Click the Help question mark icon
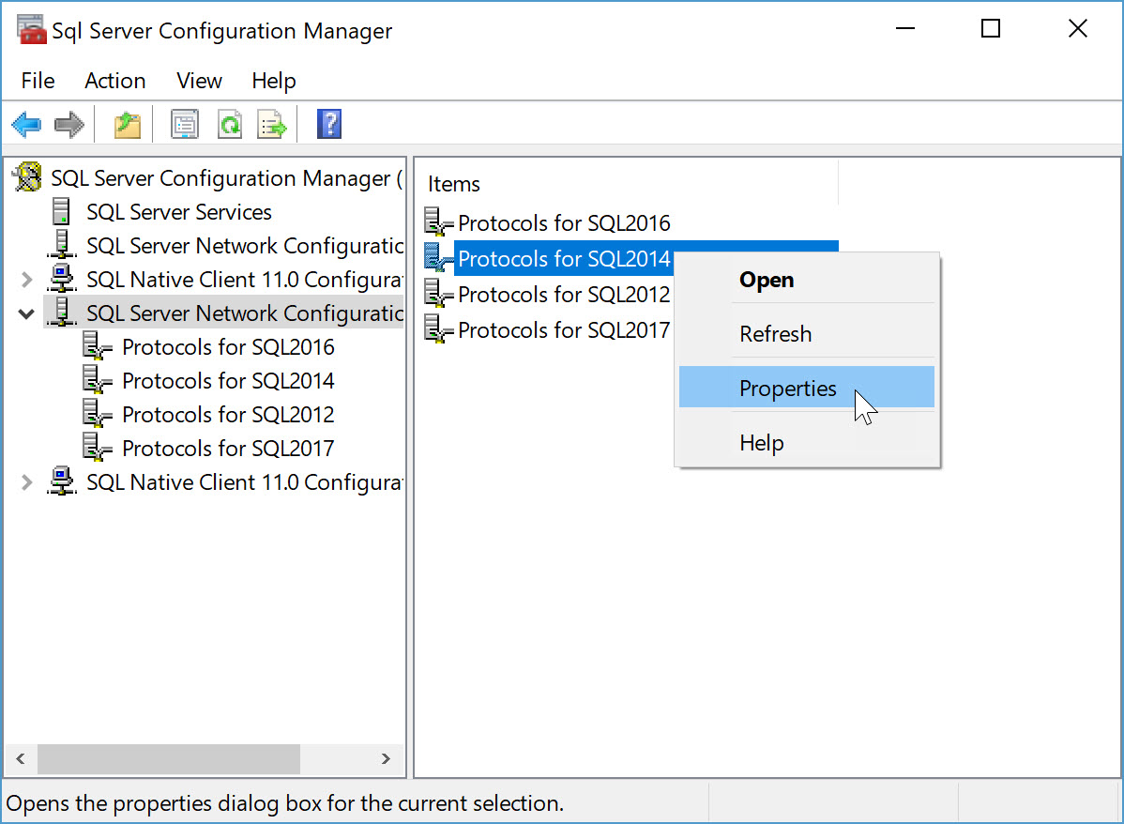Screen dimensions: 1124x824 tap(328, 124)
